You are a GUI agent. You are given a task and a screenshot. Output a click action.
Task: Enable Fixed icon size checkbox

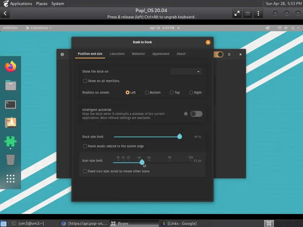pyautogui.click(x=85, y=171)
